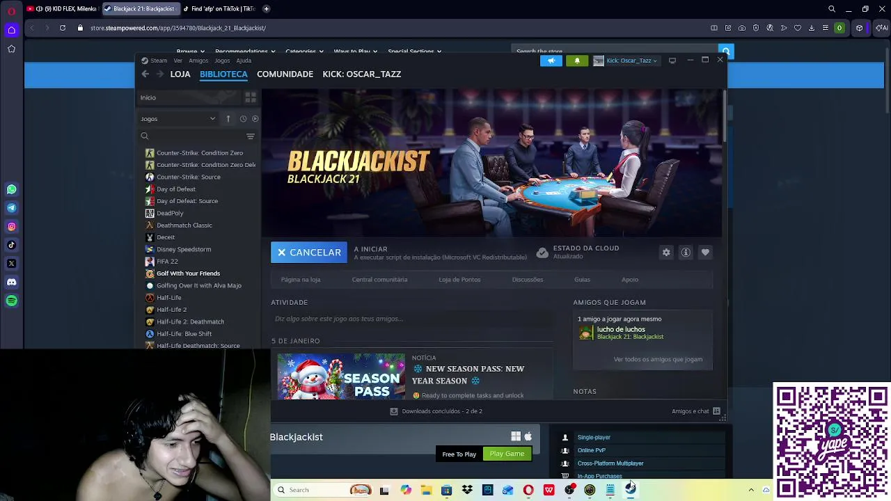
Task: Open the Steam announcements megaphone button
Action: tap(551, 61)
